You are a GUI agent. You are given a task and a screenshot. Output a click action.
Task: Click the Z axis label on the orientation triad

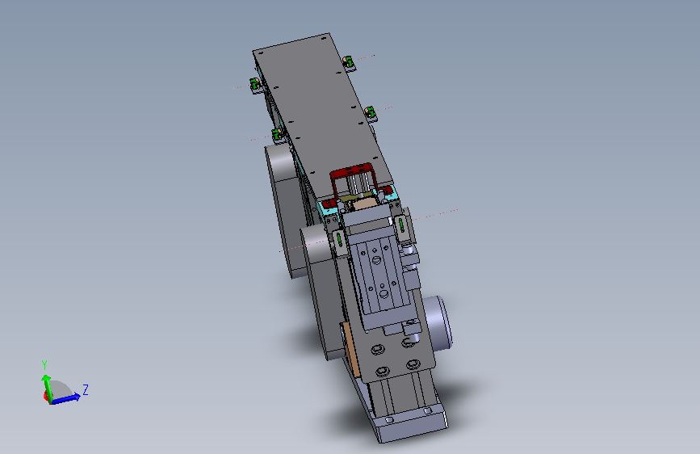pos(86,389)
